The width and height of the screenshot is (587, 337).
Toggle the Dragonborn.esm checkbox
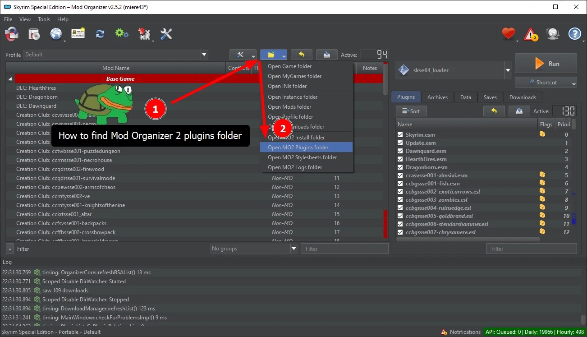400,167
